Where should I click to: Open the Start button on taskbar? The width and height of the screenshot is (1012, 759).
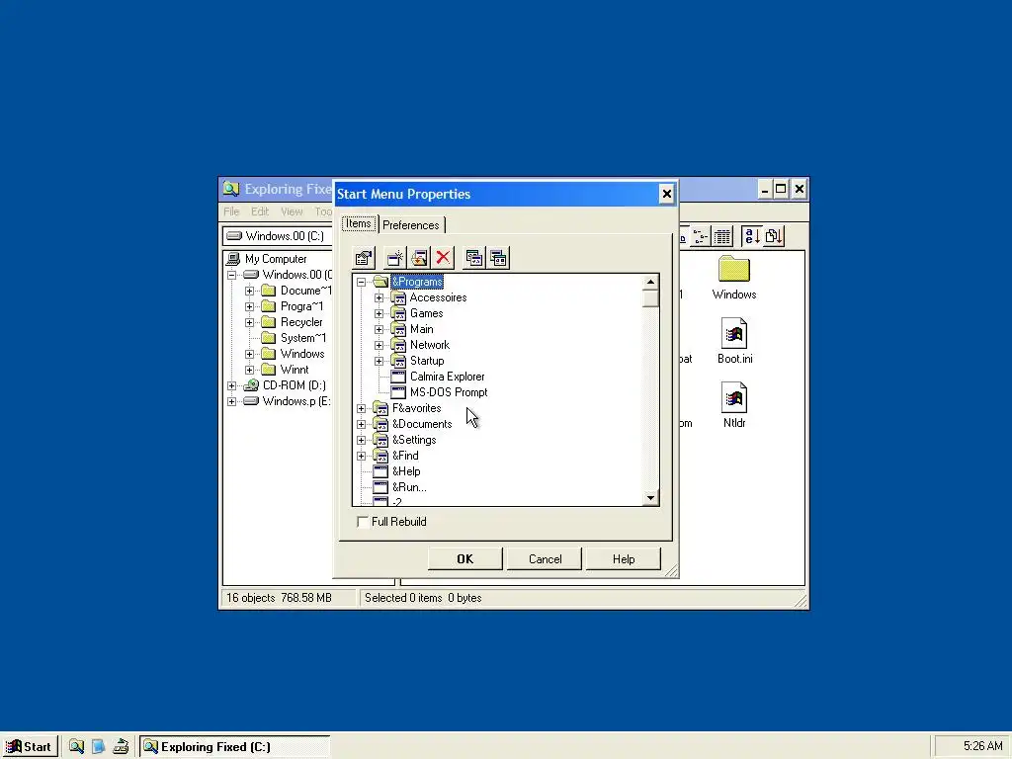(x=30, y=747)
